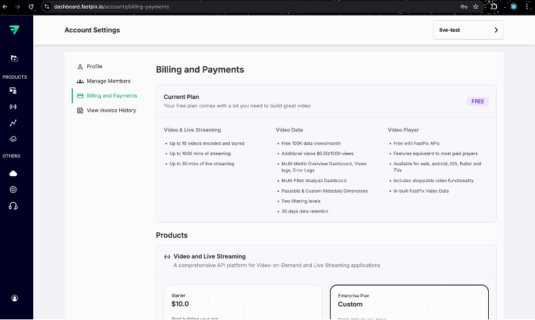The image size is (535, 320).
Task: Click 'Passable & Custom Metadata Dimensions' bullet
Action: [x=325, y=191]
